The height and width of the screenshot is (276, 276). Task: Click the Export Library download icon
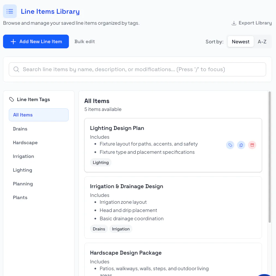(234, 23)
